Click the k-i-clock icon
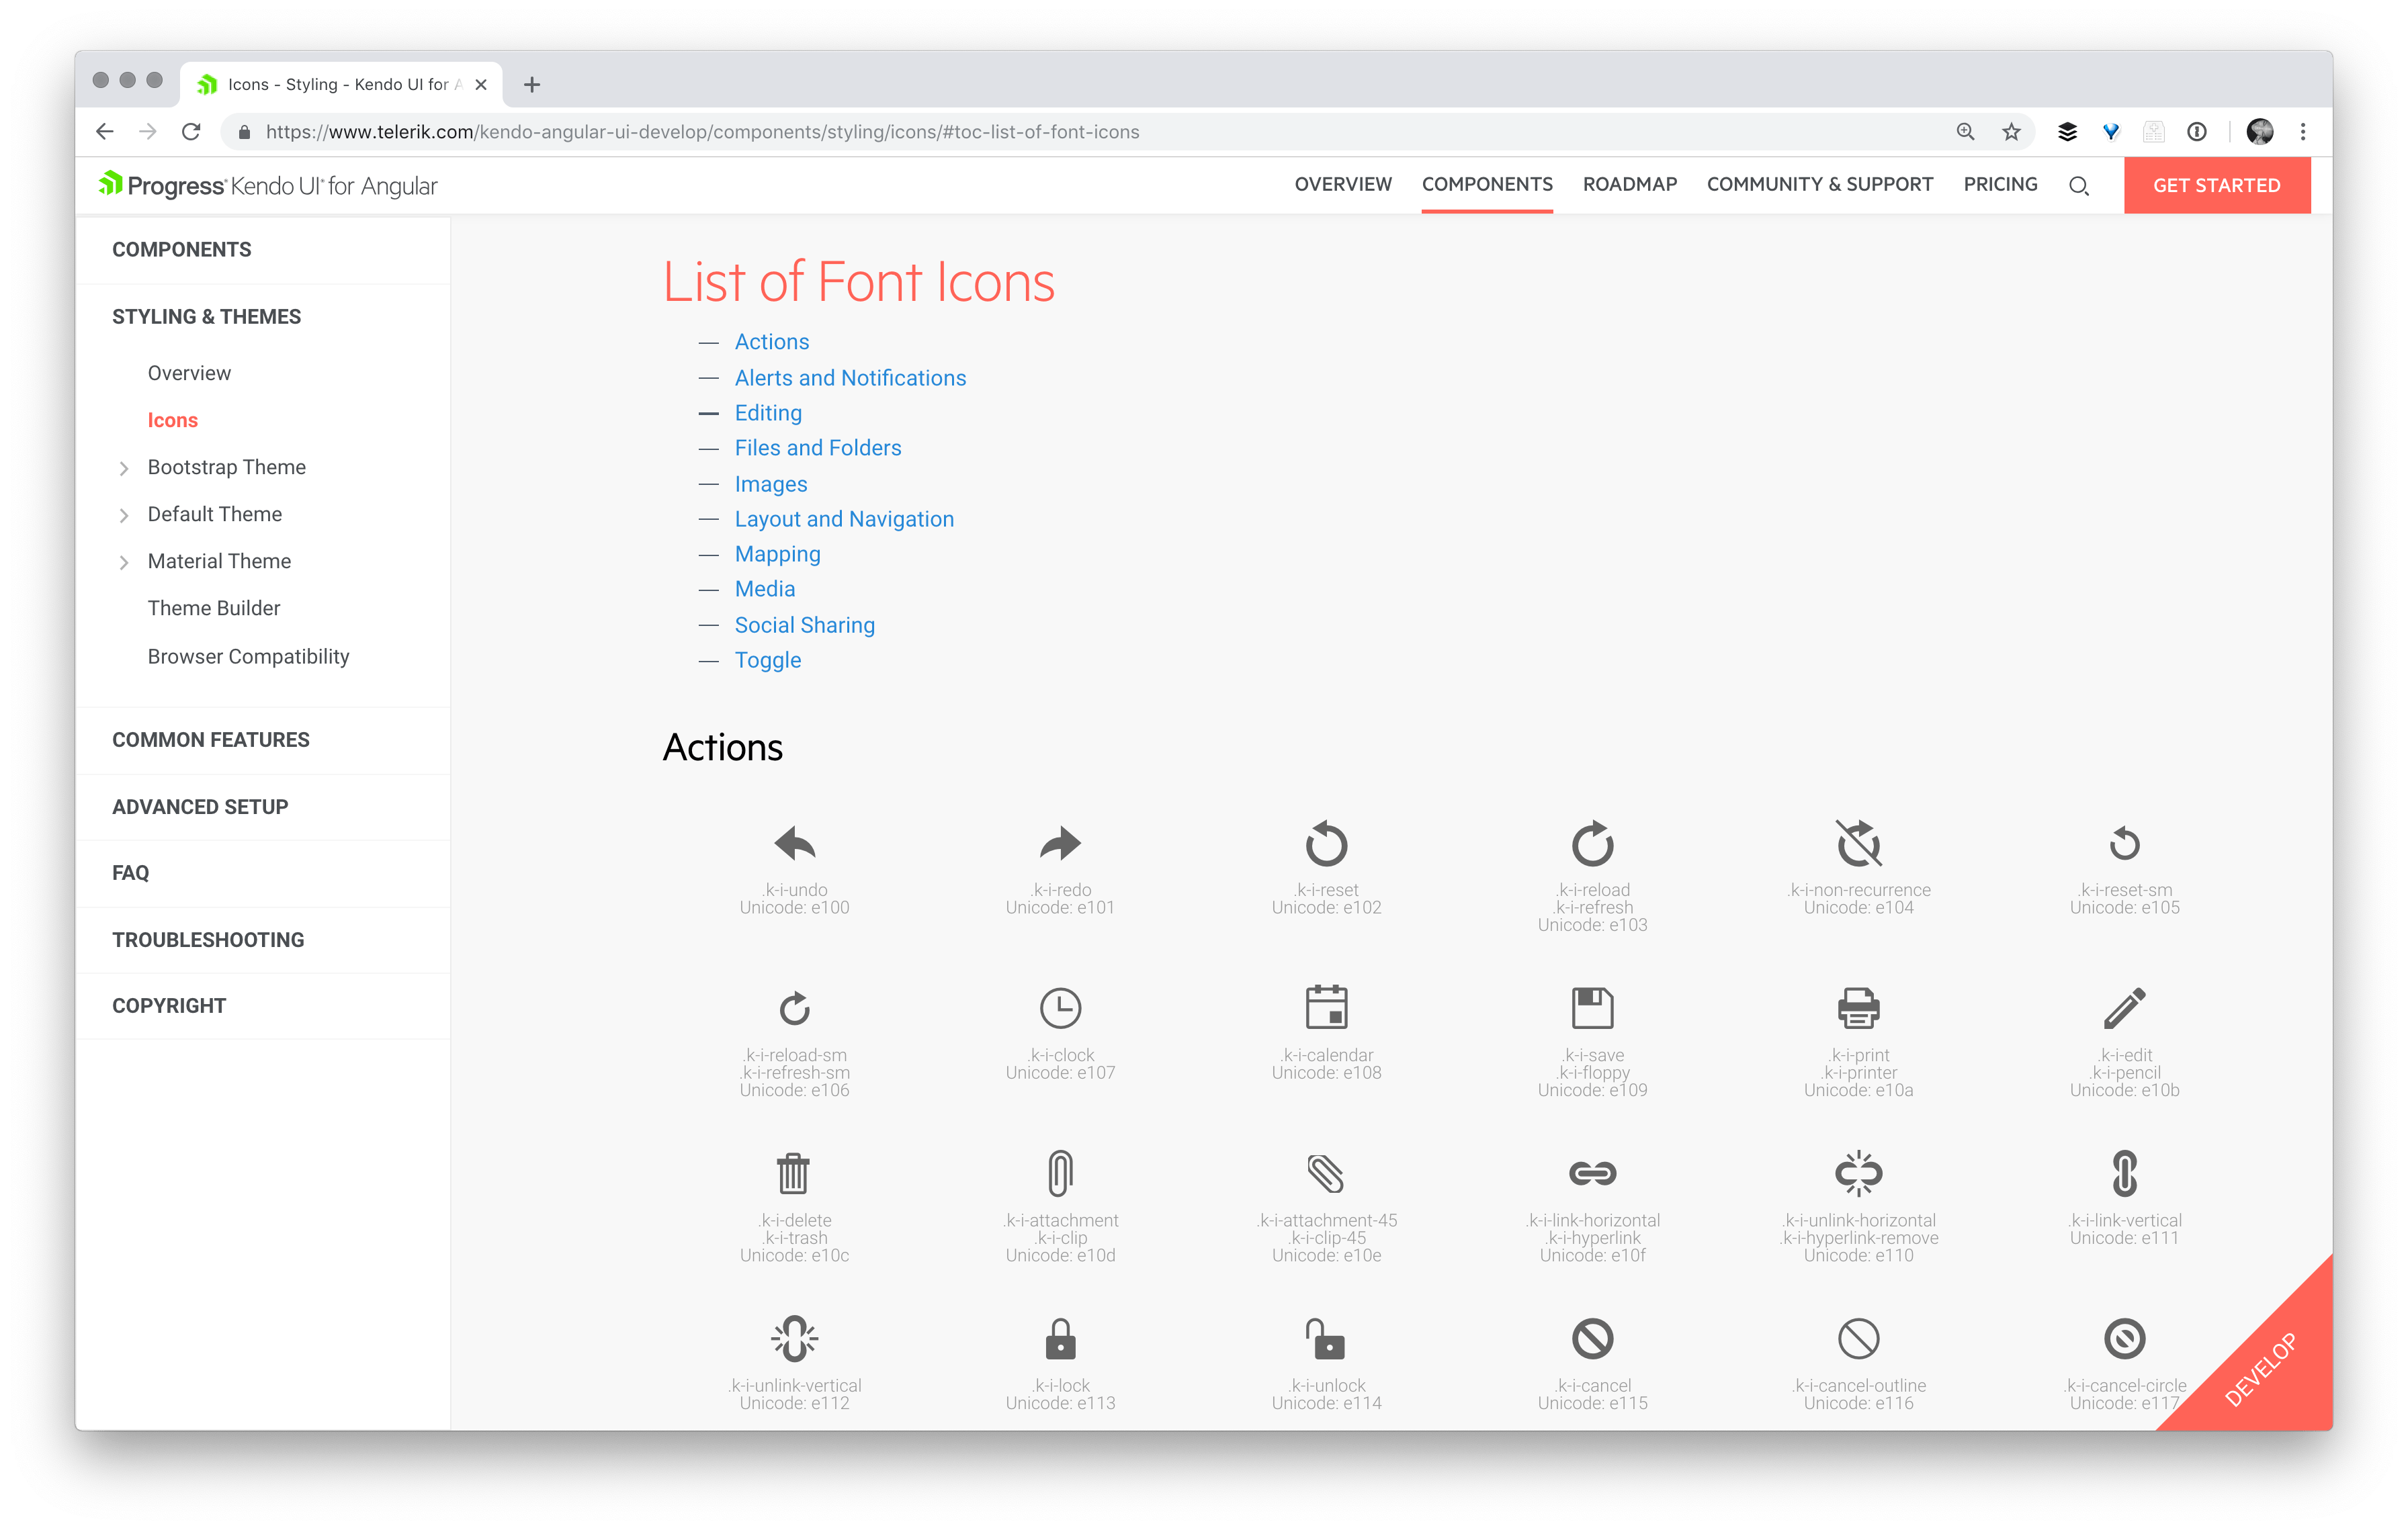2408x1530 pixels. tap(1060, 1007)
